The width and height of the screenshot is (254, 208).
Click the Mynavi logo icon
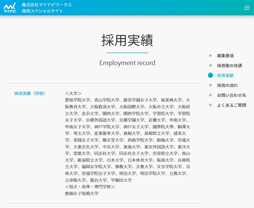(10, 8)
